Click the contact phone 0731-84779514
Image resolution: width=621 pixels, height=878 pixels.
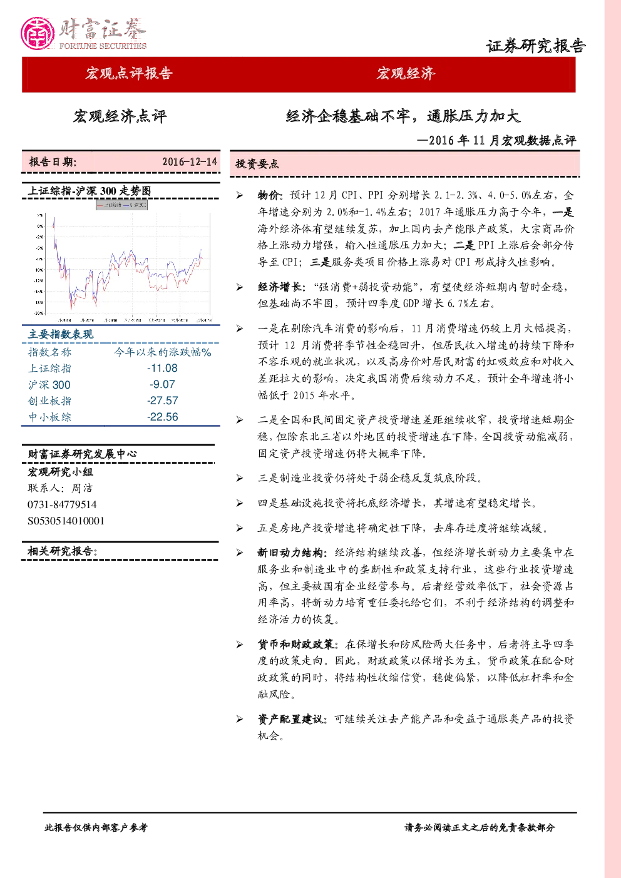click(x=62, y=504)
